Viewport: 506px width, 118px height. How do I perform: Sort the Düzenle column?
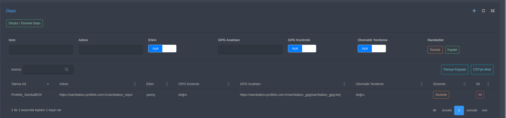464,84
